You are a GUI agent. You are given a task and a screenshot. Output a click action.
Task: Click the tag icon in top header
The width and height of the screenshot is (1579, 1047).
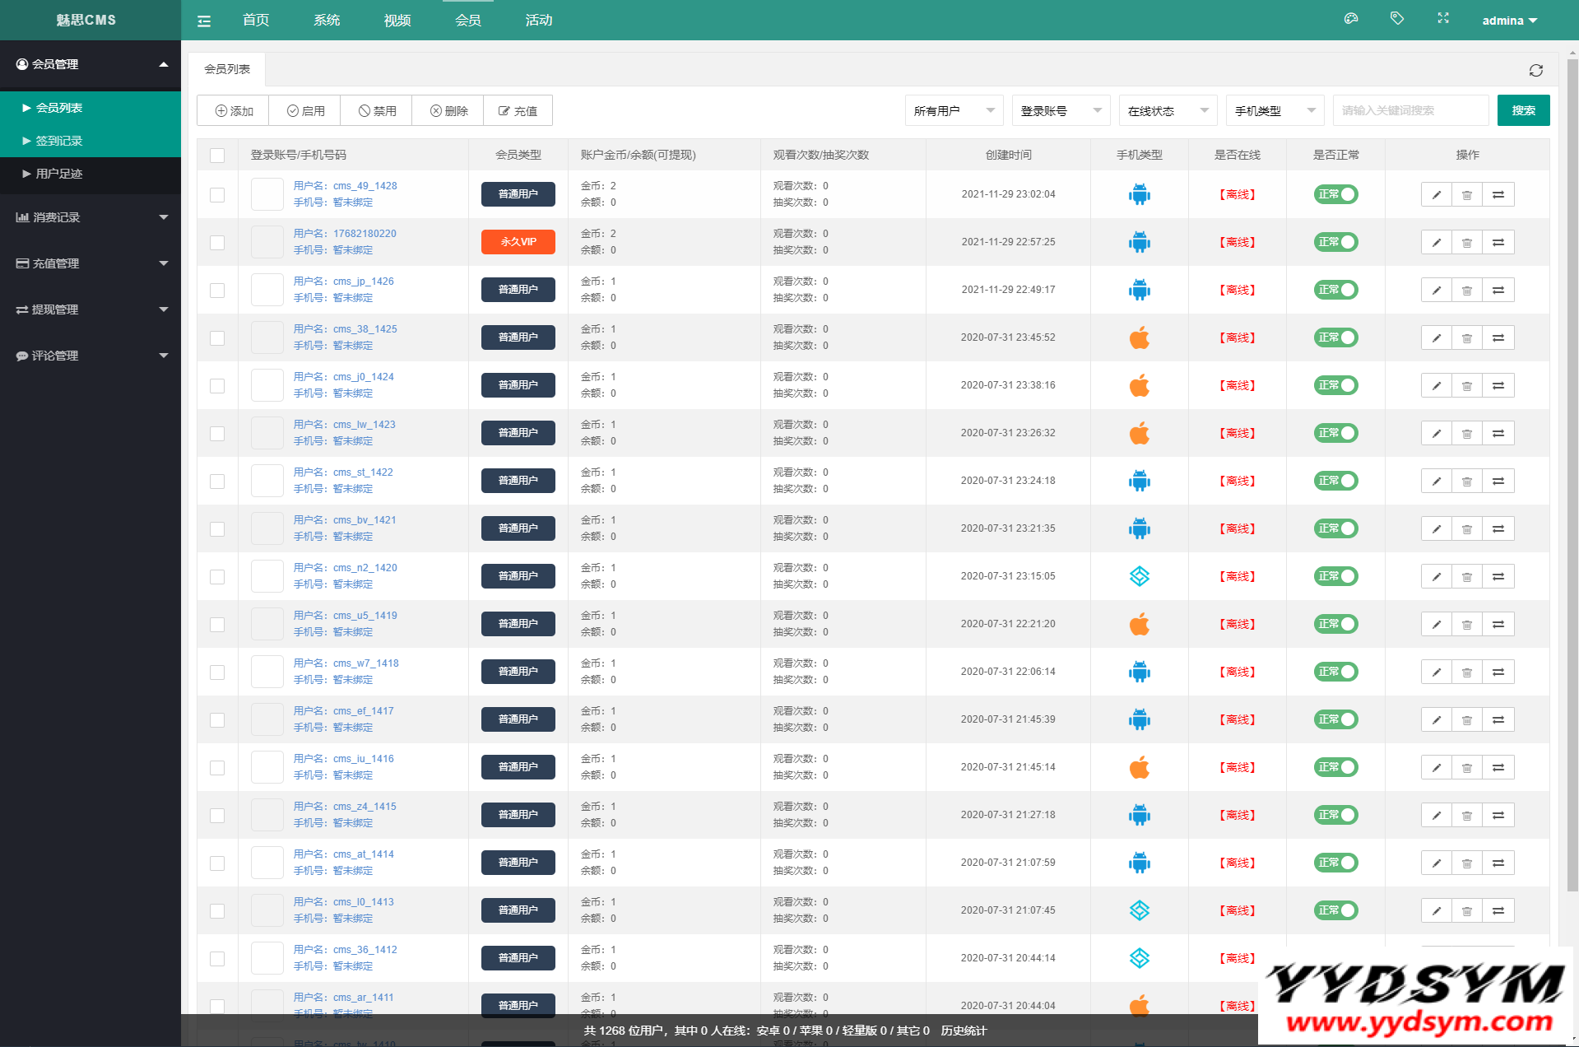(1397, 19)
